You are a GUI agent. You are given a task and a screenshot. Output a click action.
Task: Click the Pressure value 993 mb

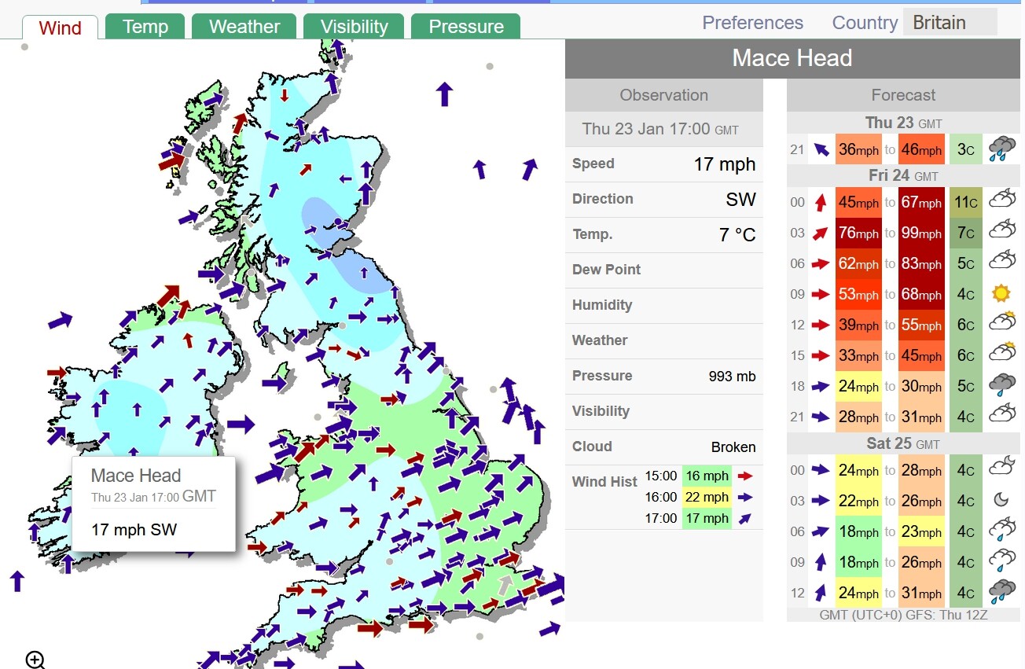click(732, 377)
